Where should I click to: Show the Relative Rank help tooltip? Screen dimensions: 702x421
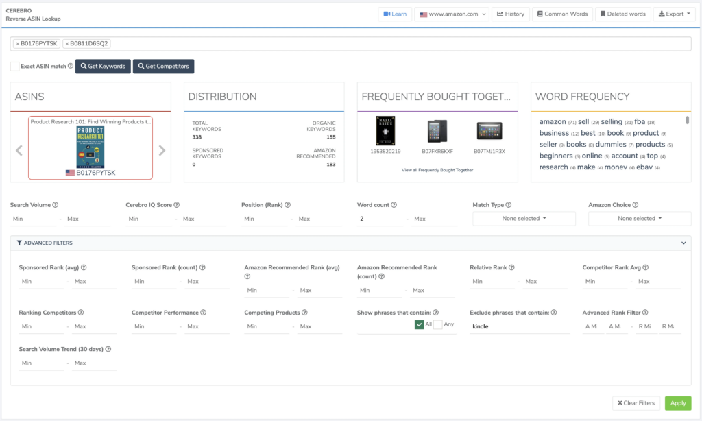point(511,267)
